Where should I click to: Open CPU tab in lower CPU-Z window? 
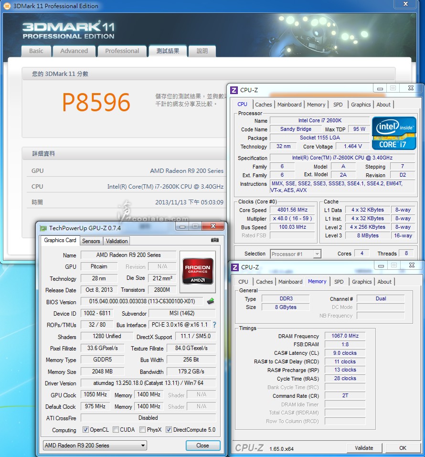tap(243, 282)
